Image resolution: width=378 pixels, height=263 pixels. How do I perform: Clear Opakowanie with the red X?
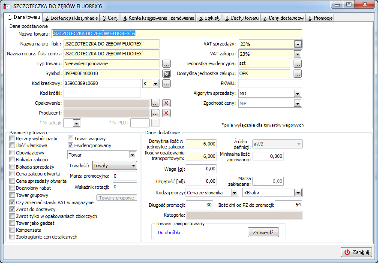pyautogui.click(x=166, y=103)
